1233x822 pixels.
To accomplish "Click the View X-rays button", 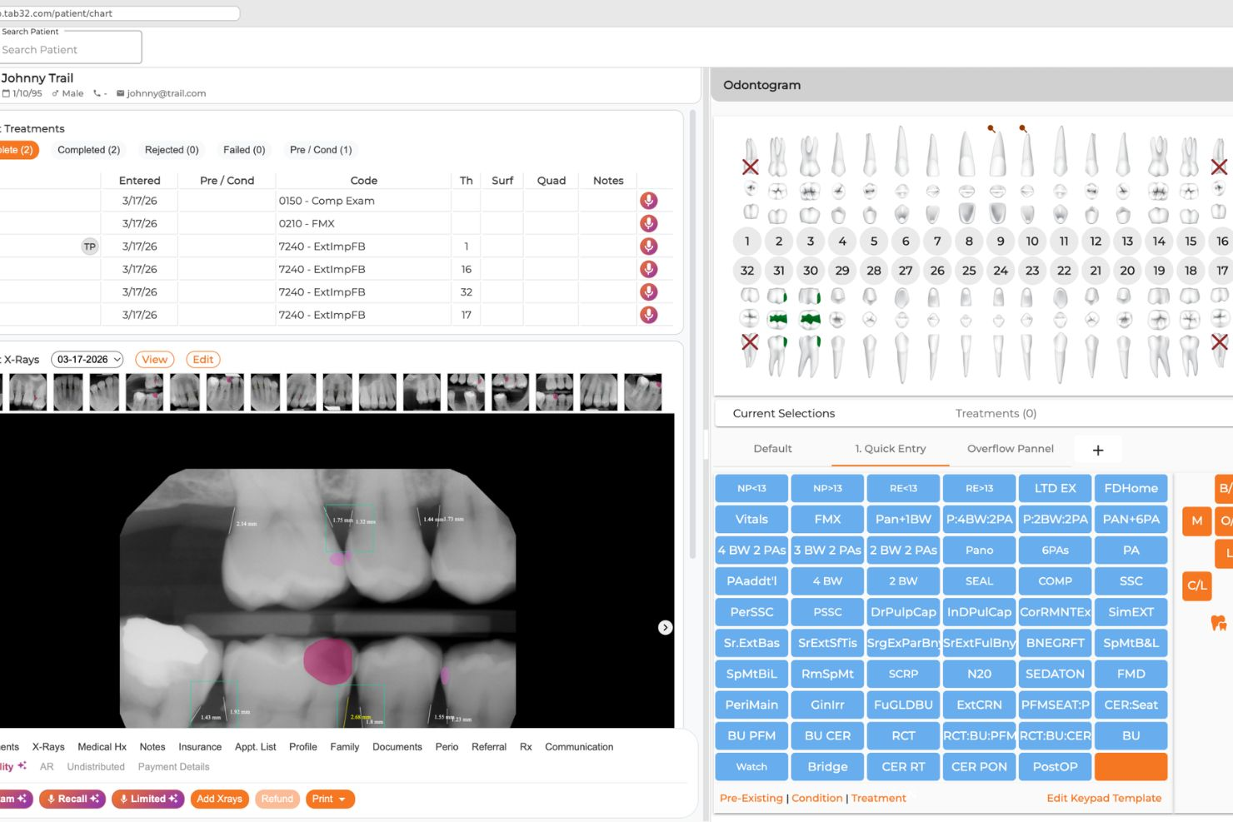I will tap(154, 360).
